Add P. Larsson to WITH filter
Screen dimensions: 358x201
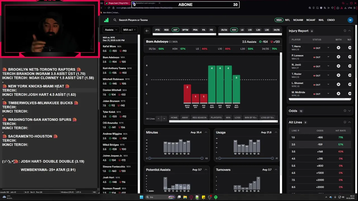(338, 57)
